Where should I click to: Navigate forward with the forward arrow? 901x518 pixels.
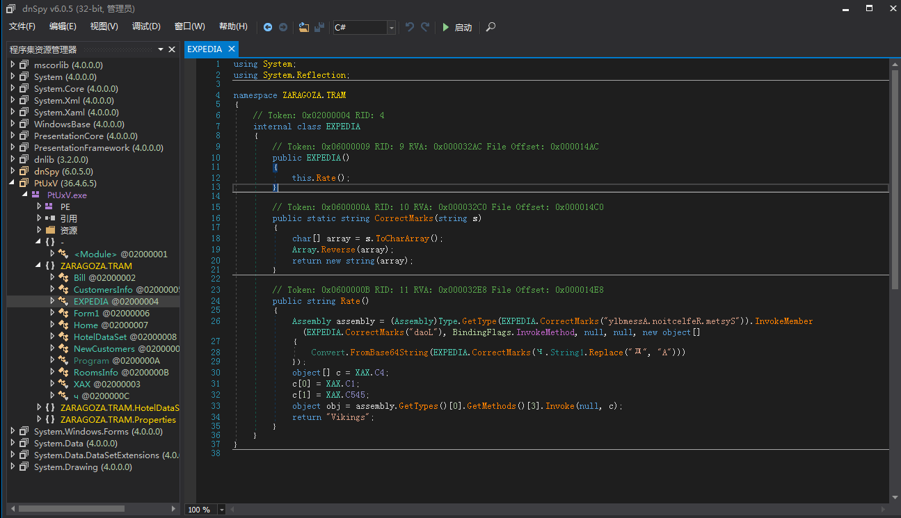coord(282,27)
